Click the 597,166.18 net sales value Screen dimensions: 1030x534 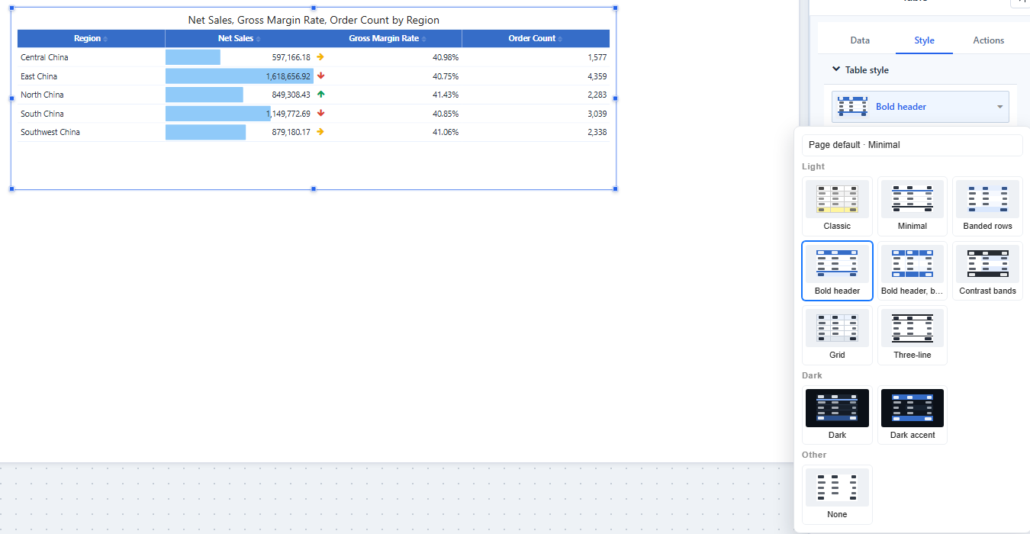pyautogui.click(x=291, y=57)
